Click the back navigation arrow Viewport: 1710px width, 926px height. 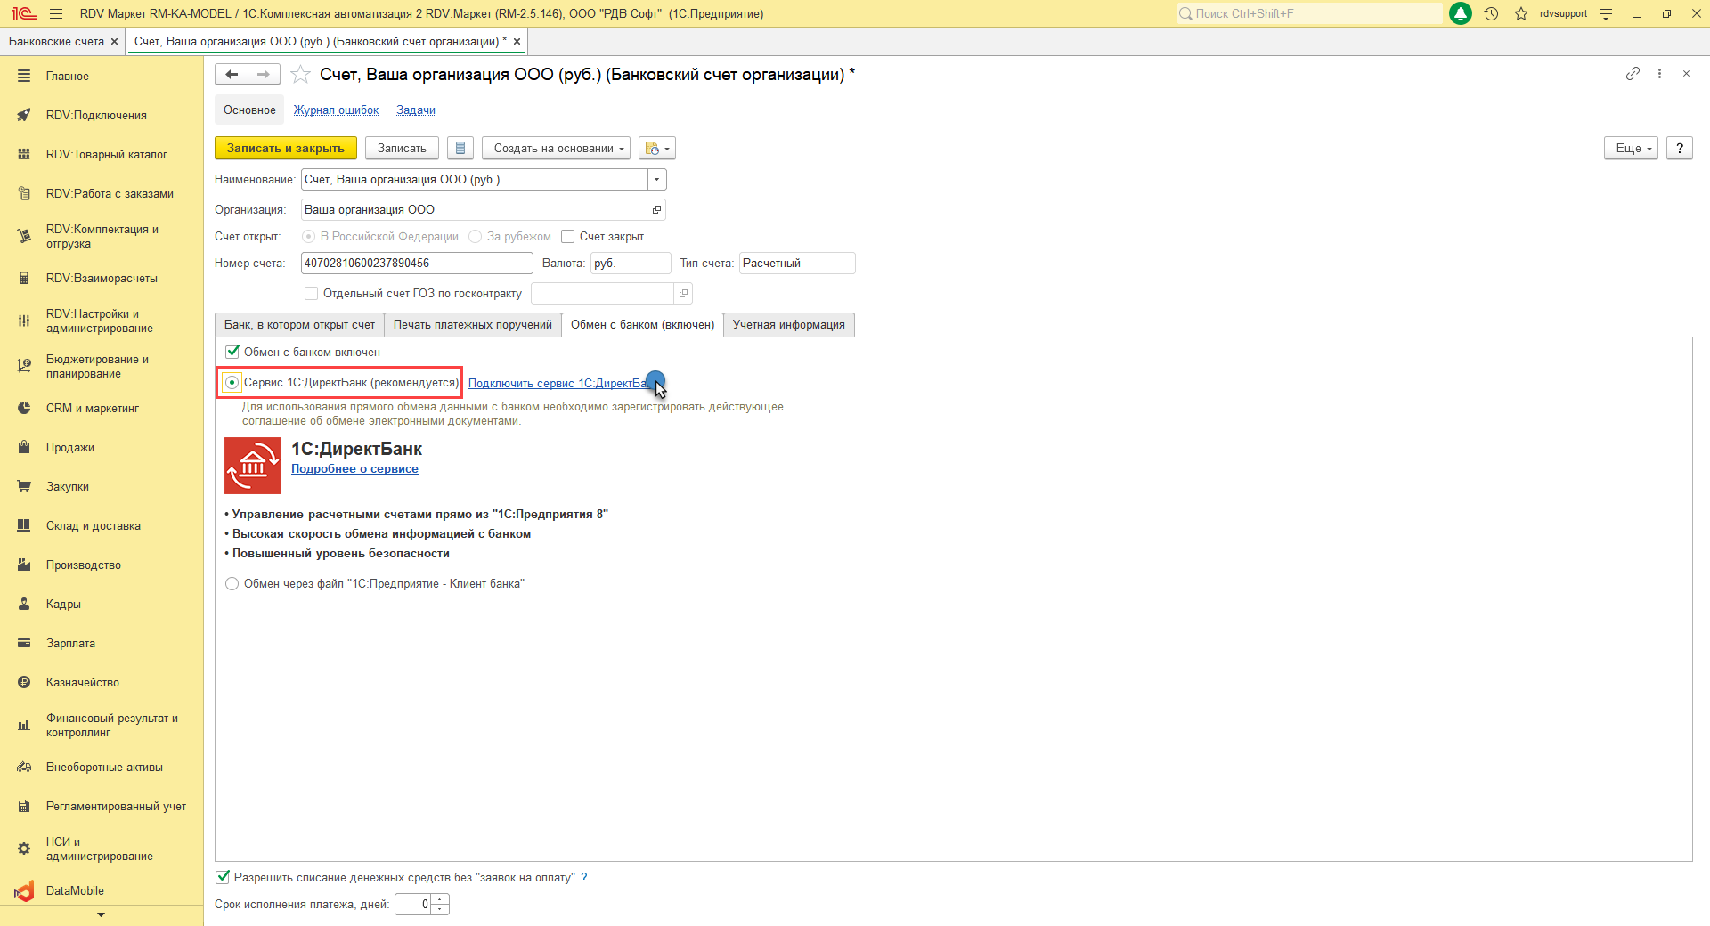232,75
